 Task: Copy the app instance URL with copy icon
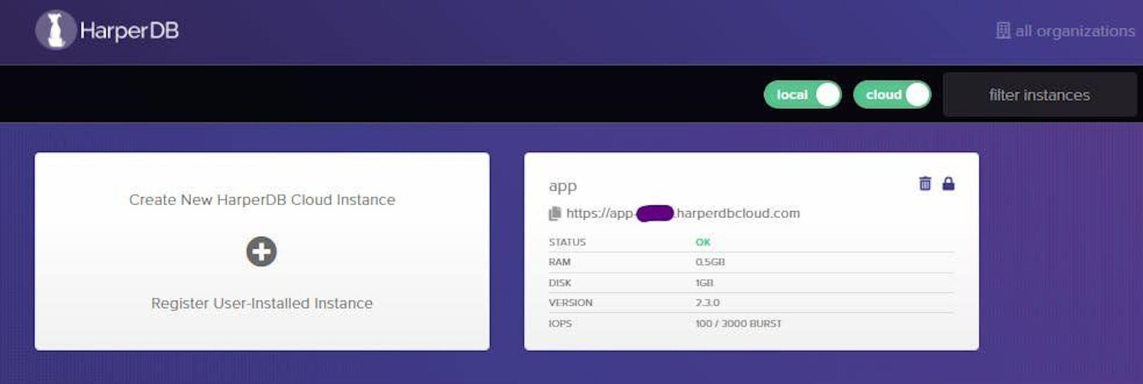(x=555, y=213)
